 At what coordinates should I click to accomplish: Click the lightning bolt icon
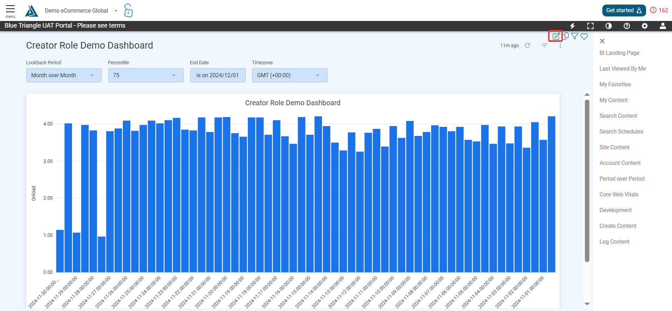[x=573, y=26]
